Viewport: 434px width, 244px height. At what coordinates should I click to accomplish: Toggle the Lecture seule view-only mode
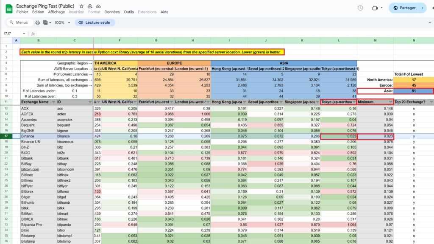(95, 22)
